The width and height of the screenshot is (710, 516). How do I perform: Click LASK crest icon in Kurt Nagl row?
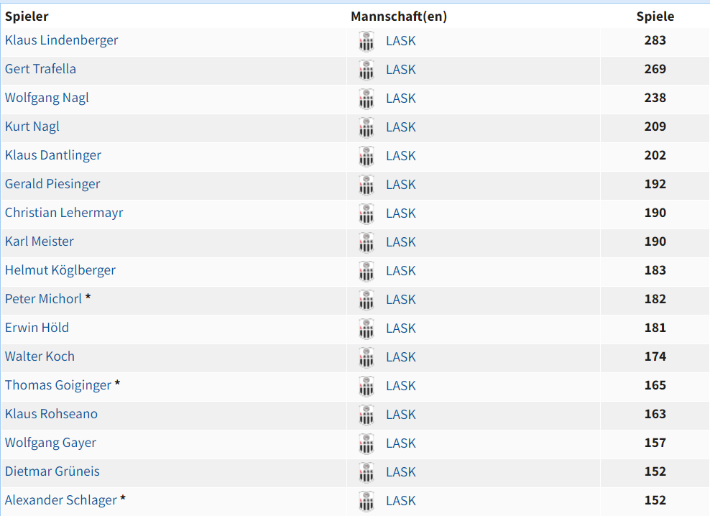[x=366, y=128]
